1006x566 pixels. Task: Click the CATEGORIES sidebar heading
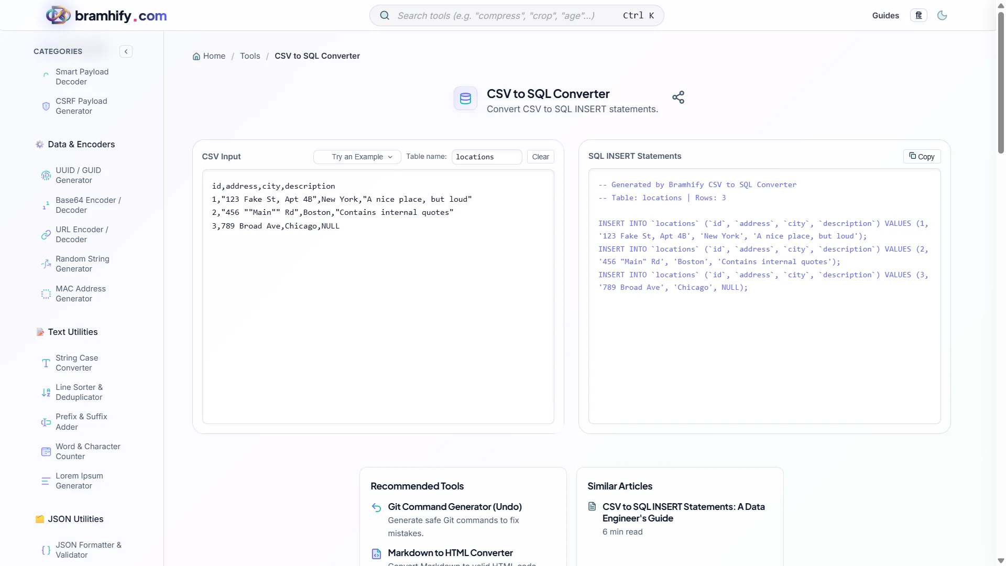point(58,51)
